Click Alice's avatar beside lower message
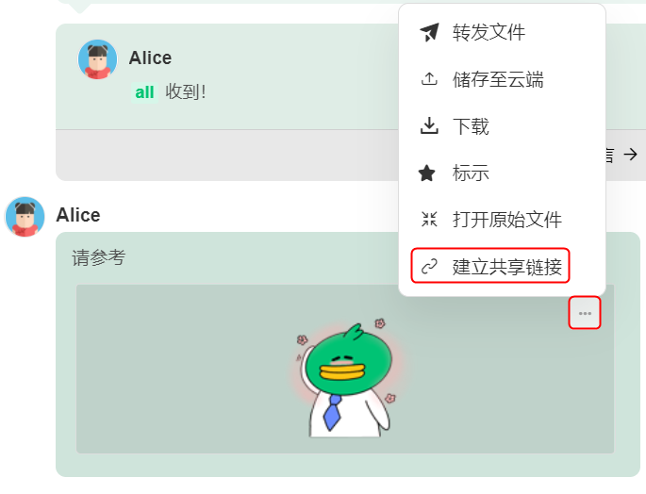This screenshot has width=646, height=494. [25, 217]
